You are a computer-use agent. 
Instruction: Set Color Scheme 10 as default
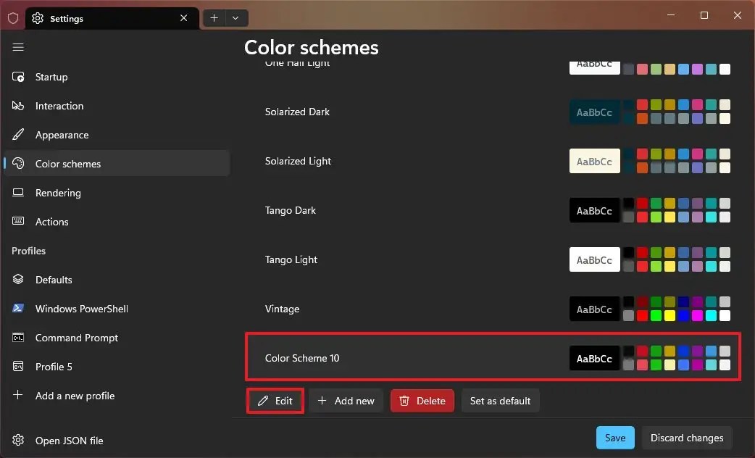point(500,400)
